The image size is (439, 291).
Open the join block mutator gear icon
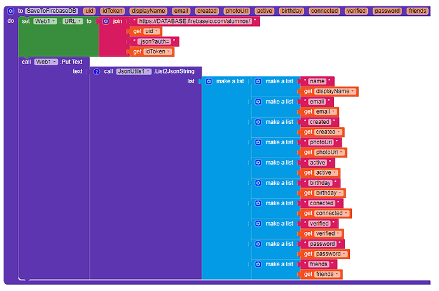click(x=106, y=21)
